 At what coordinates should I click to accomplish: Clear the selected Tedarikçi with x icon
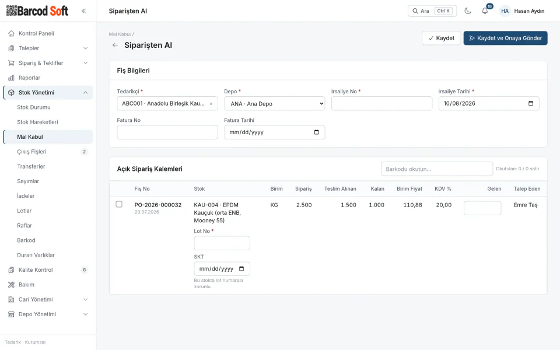point(211,104)
